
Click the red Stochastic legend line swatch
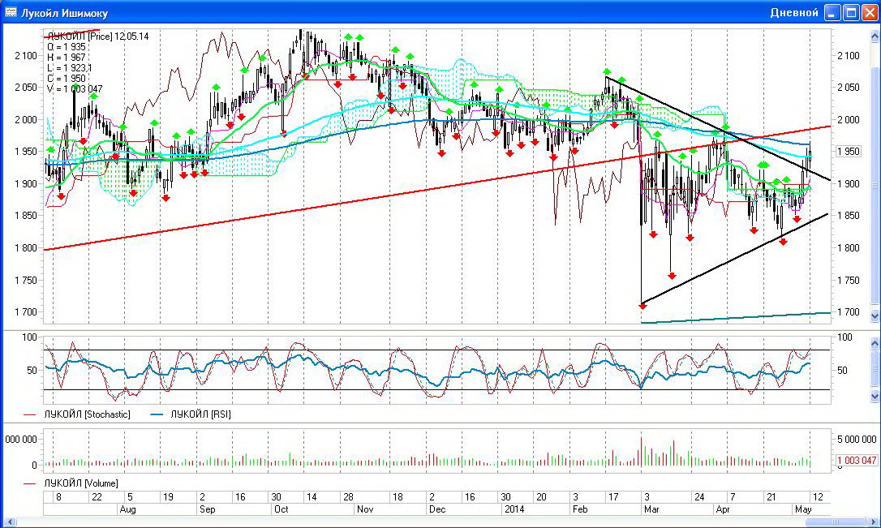tap(30, 415)
